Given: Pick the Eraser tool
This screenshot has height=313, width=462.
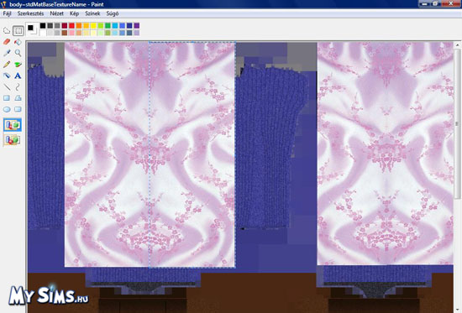Looking at the screenshot, I should coord(7,42).
